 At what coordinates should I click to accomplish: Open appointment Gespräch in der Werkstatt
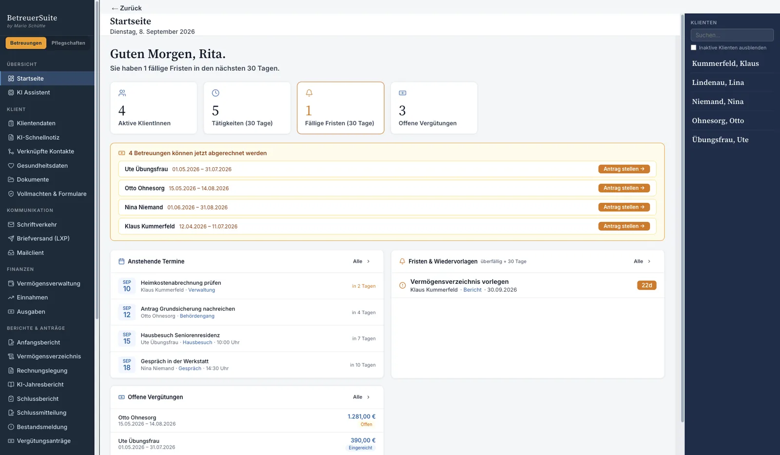(x=247, y=365)
